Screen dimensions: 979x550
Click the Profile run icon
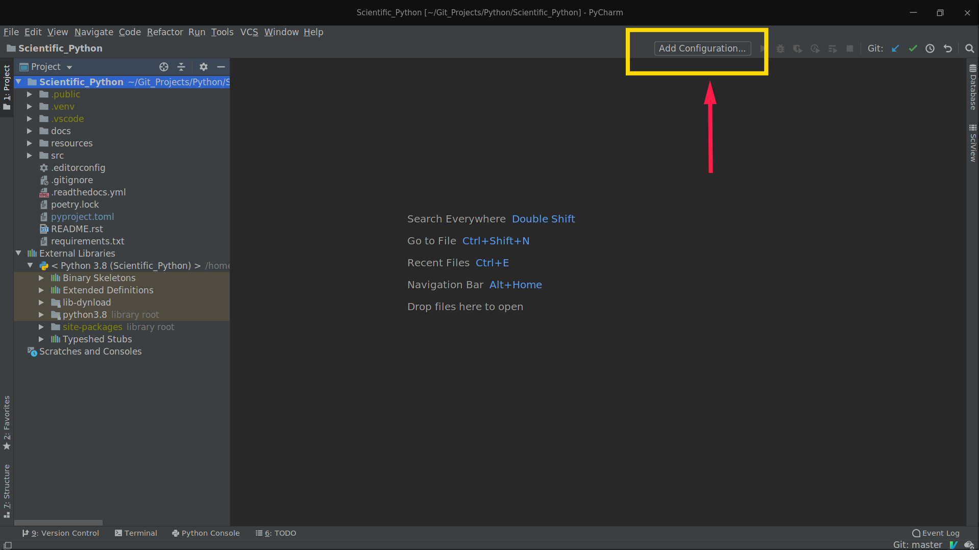point(815,49)
